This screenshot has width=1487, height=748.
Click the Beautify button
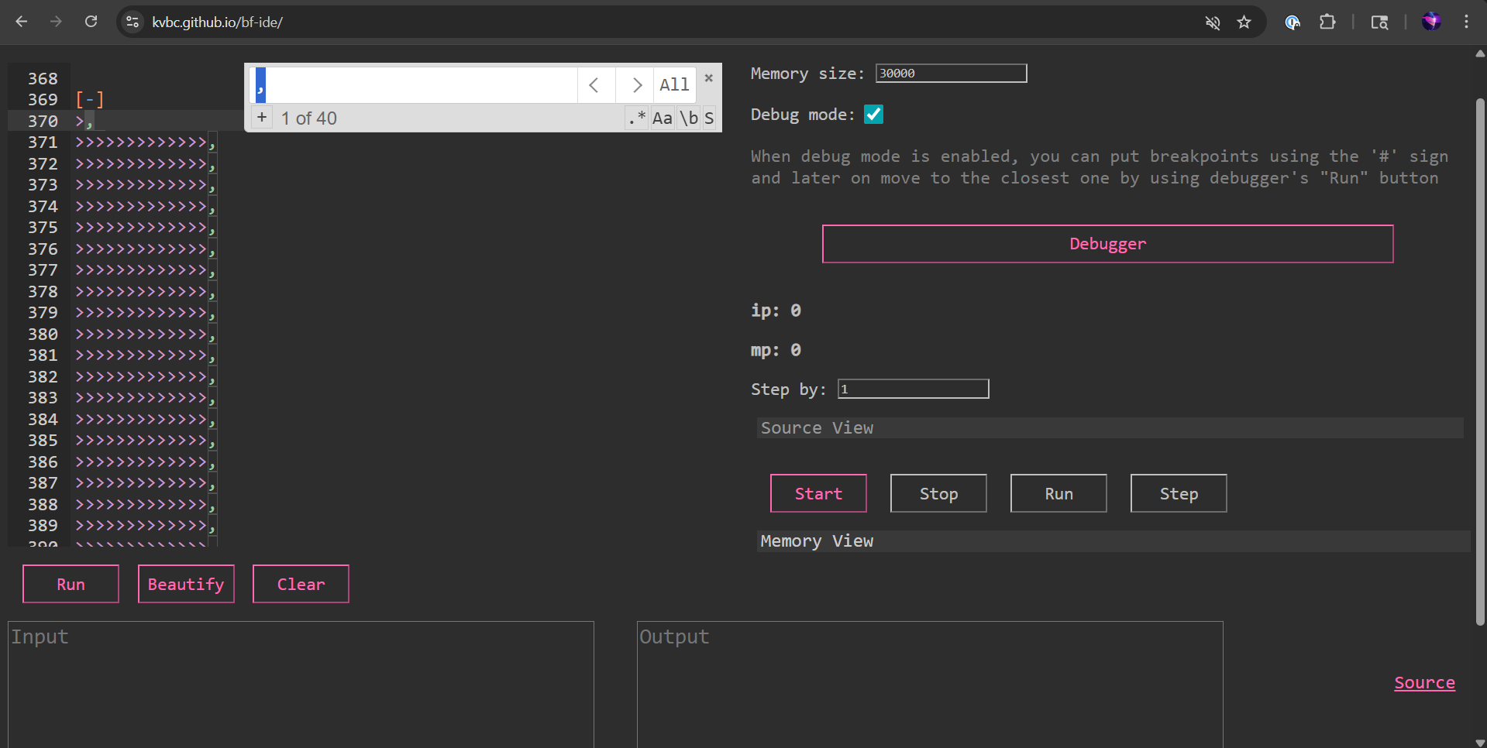186,584
